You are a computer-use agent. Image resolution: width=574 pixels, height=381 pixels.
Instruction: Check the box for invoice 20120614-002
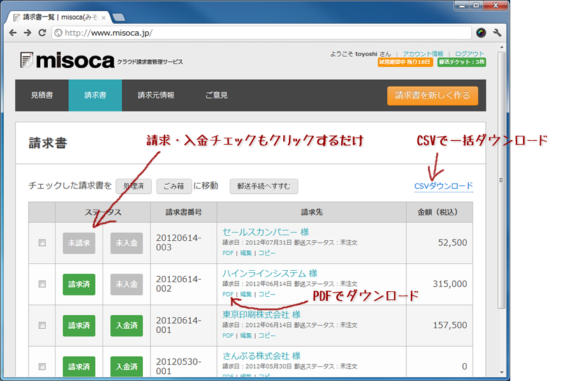(x=42, y=284)
